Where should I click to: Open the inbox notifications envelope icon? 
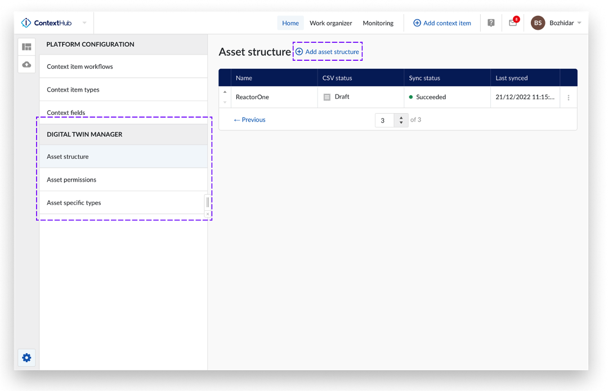[x=512, y=23]
